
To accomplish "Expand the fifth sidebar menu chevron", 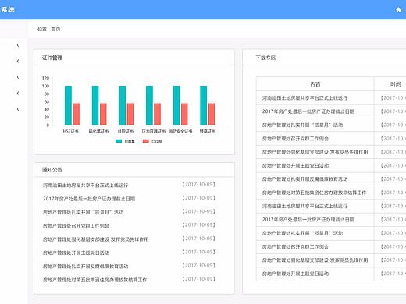I will click(x=18, y=109).
